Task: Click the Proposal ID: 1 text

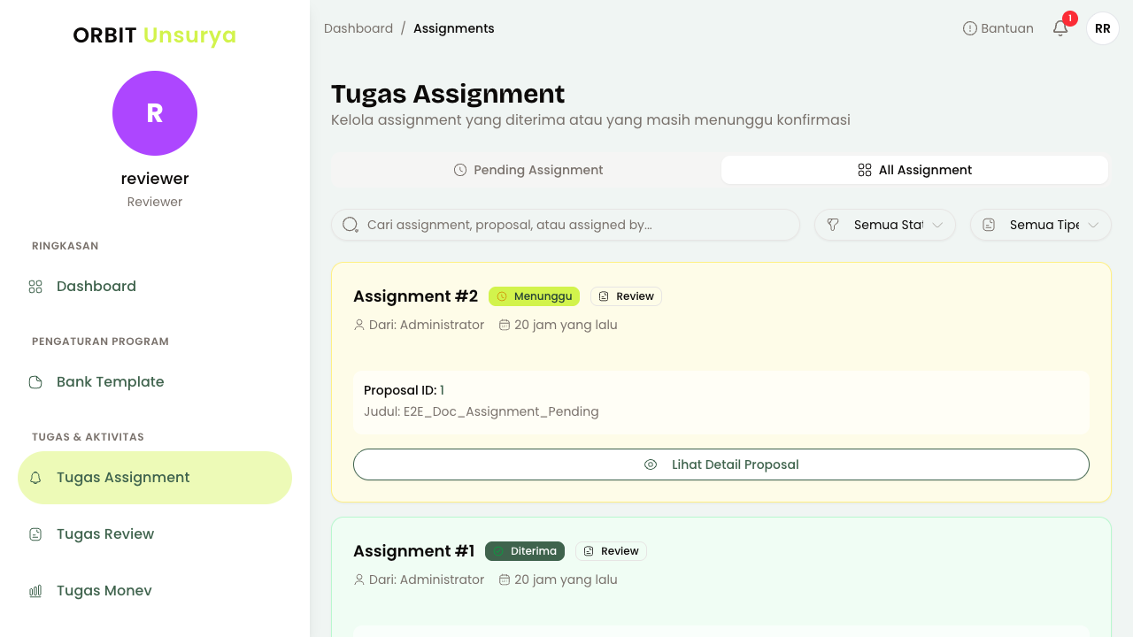Action: click(x=405, y=390)
